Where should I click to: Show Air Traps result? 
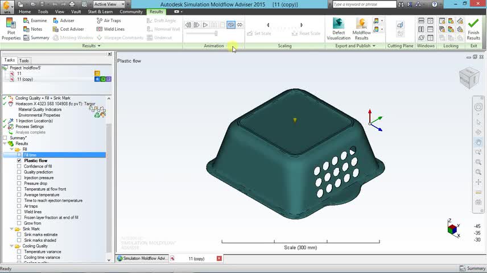pos(109,20)
